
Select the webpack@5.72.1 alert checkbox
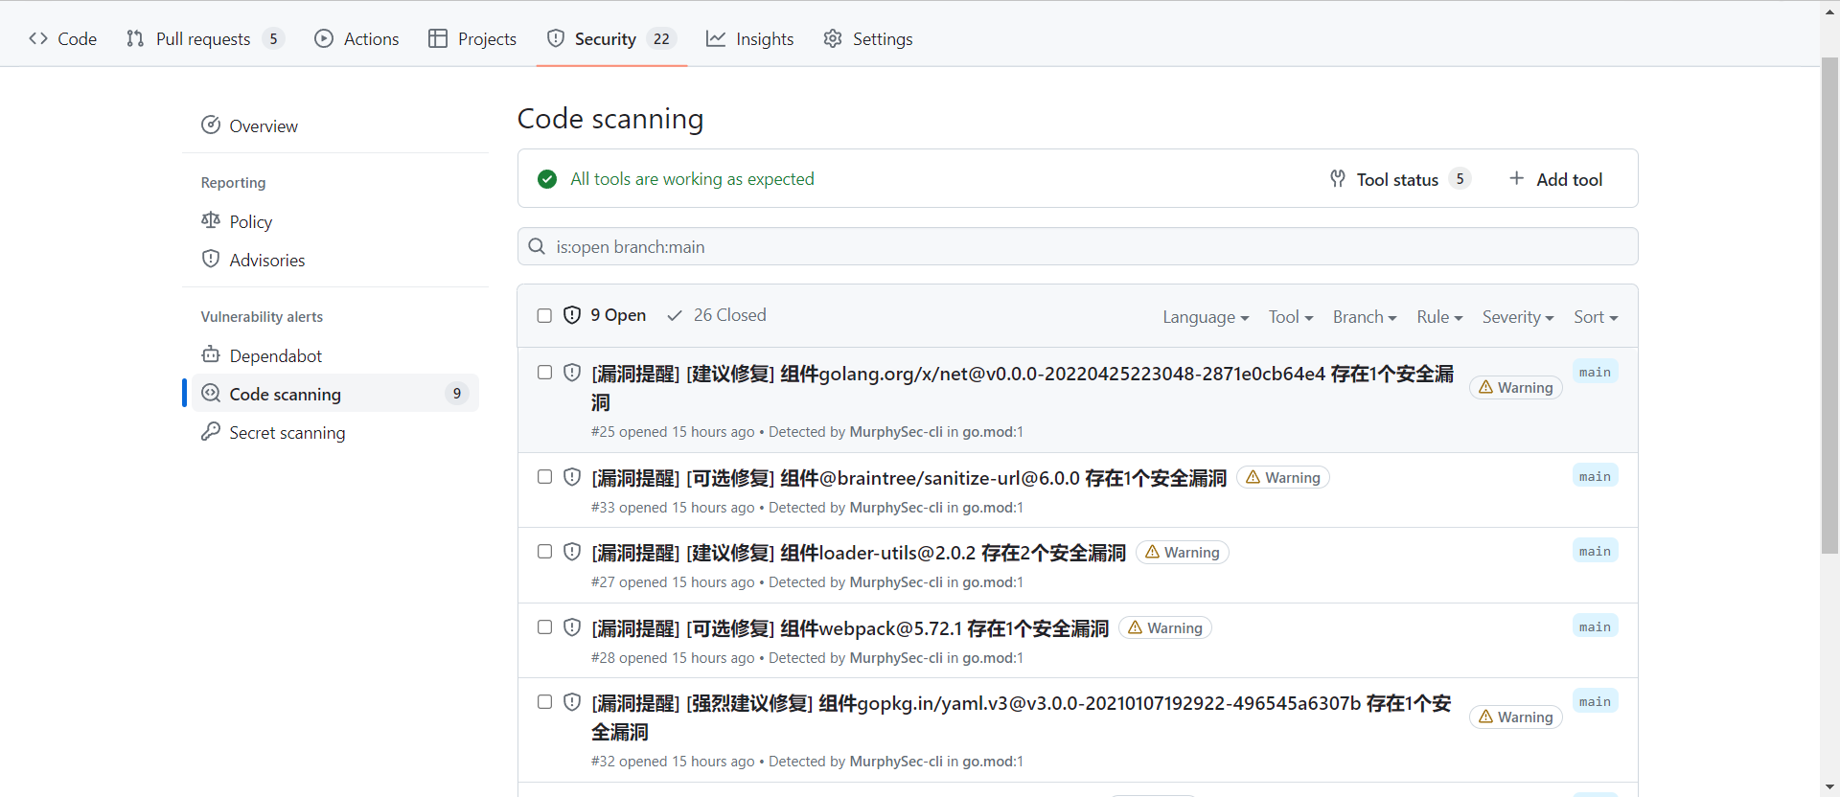[x=544, y=627]
